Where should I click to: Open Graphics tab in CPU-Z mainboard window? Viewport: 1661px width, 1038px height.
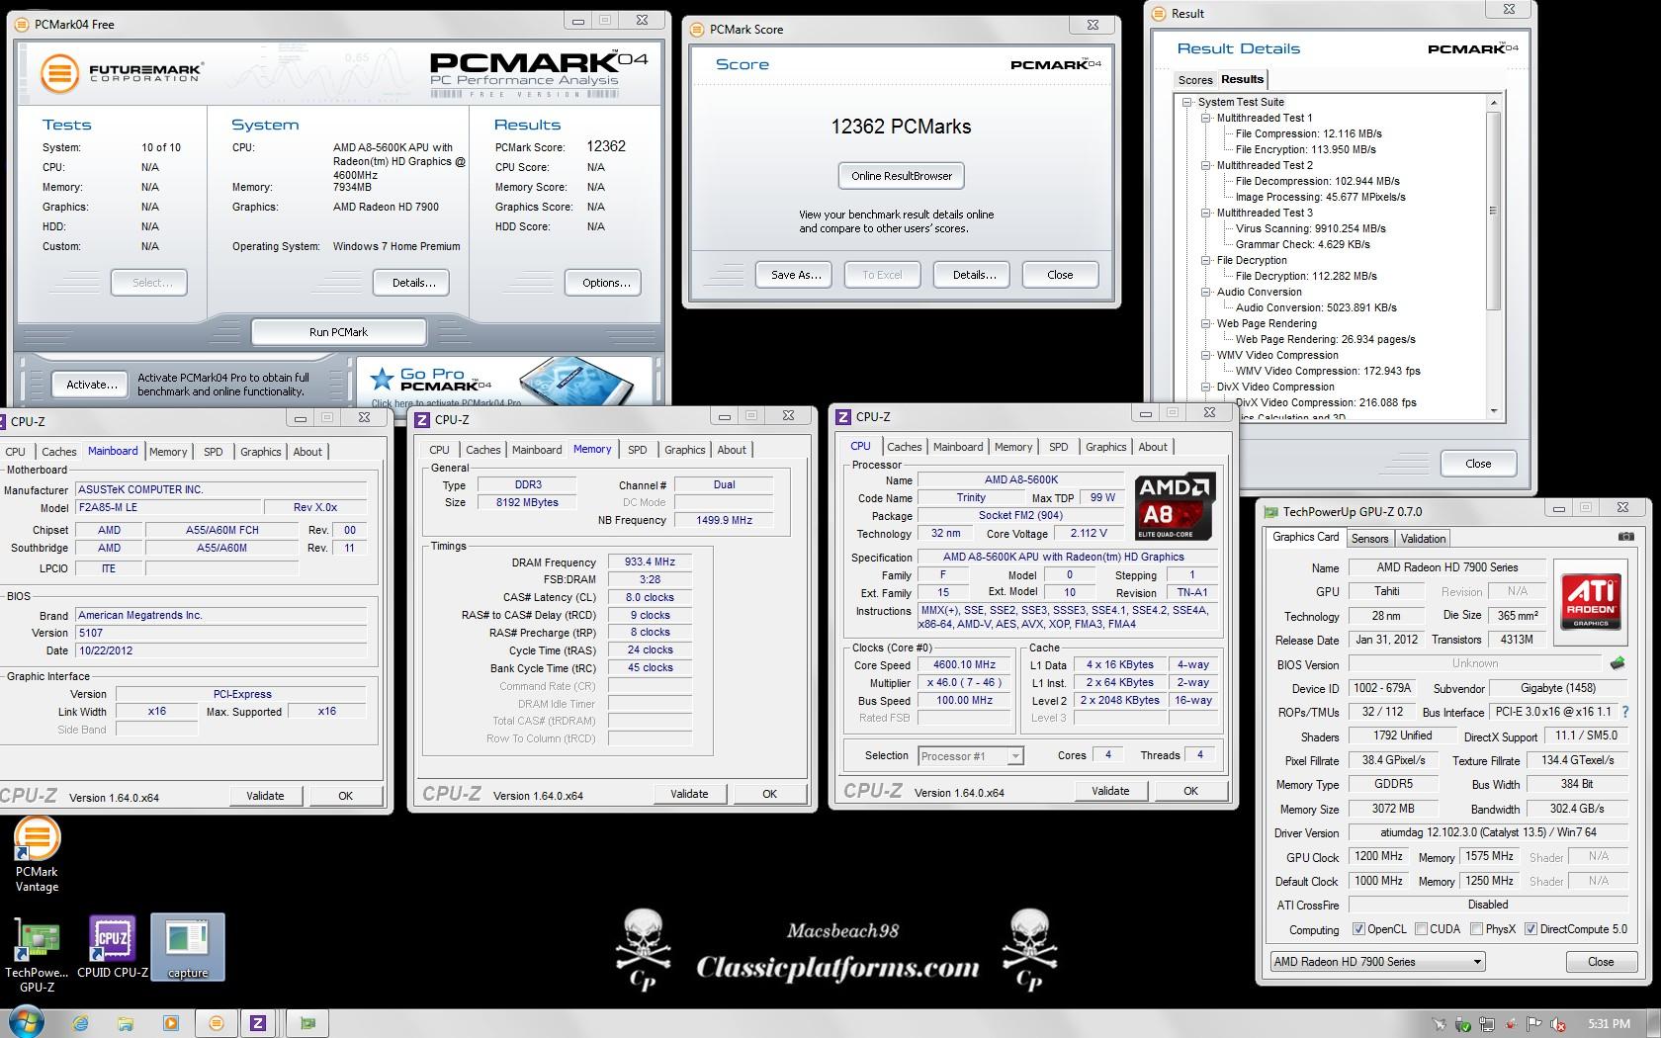pos(260,452)
